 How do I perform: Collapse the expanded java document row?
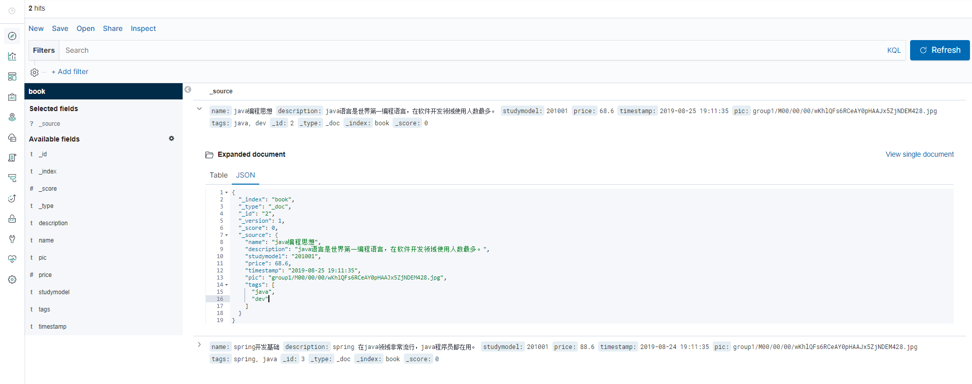[199, 109]
